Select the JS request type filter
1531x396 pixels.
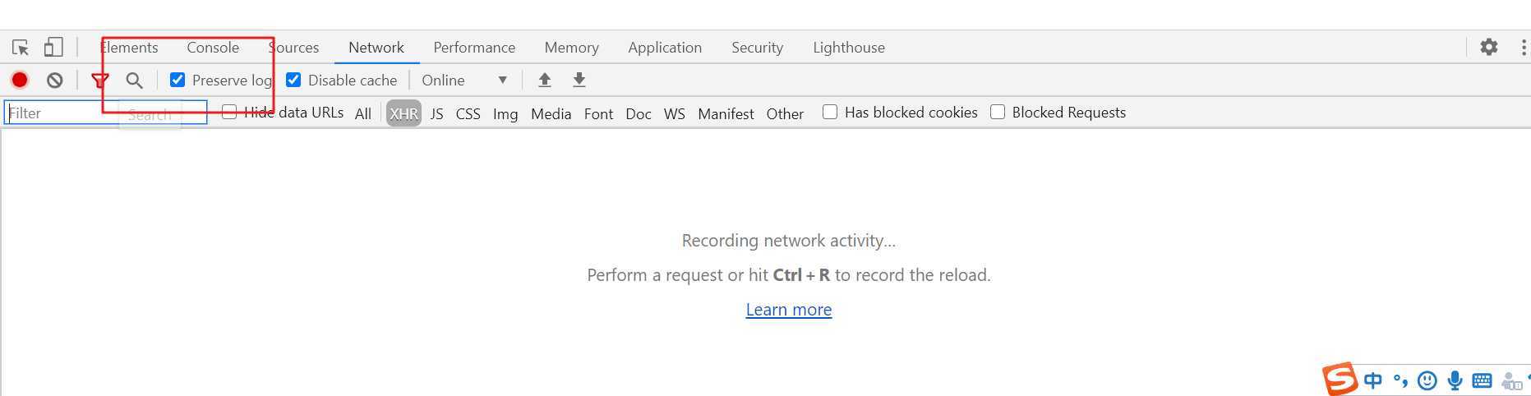(x=437, y=113)
